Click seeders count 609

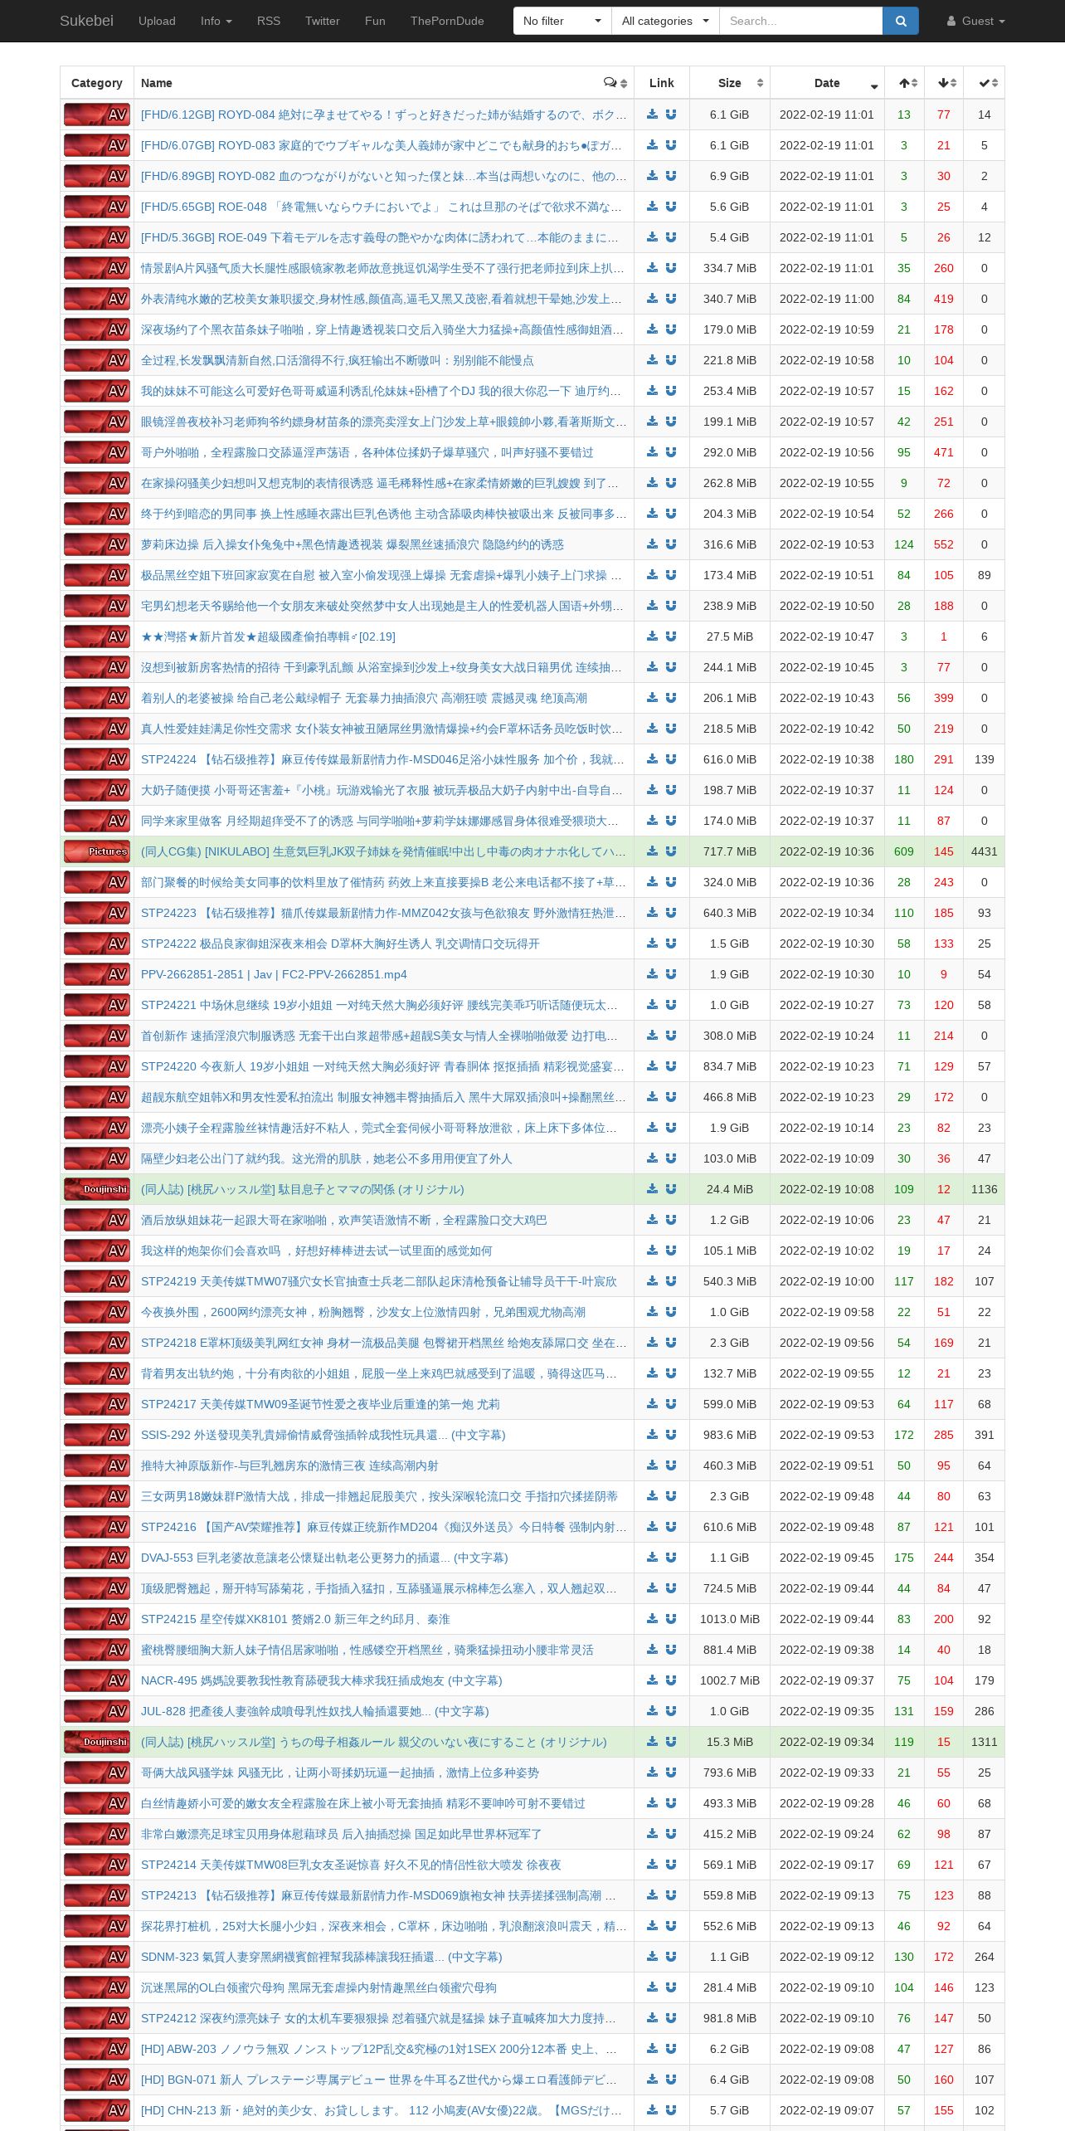click(904, 851)
